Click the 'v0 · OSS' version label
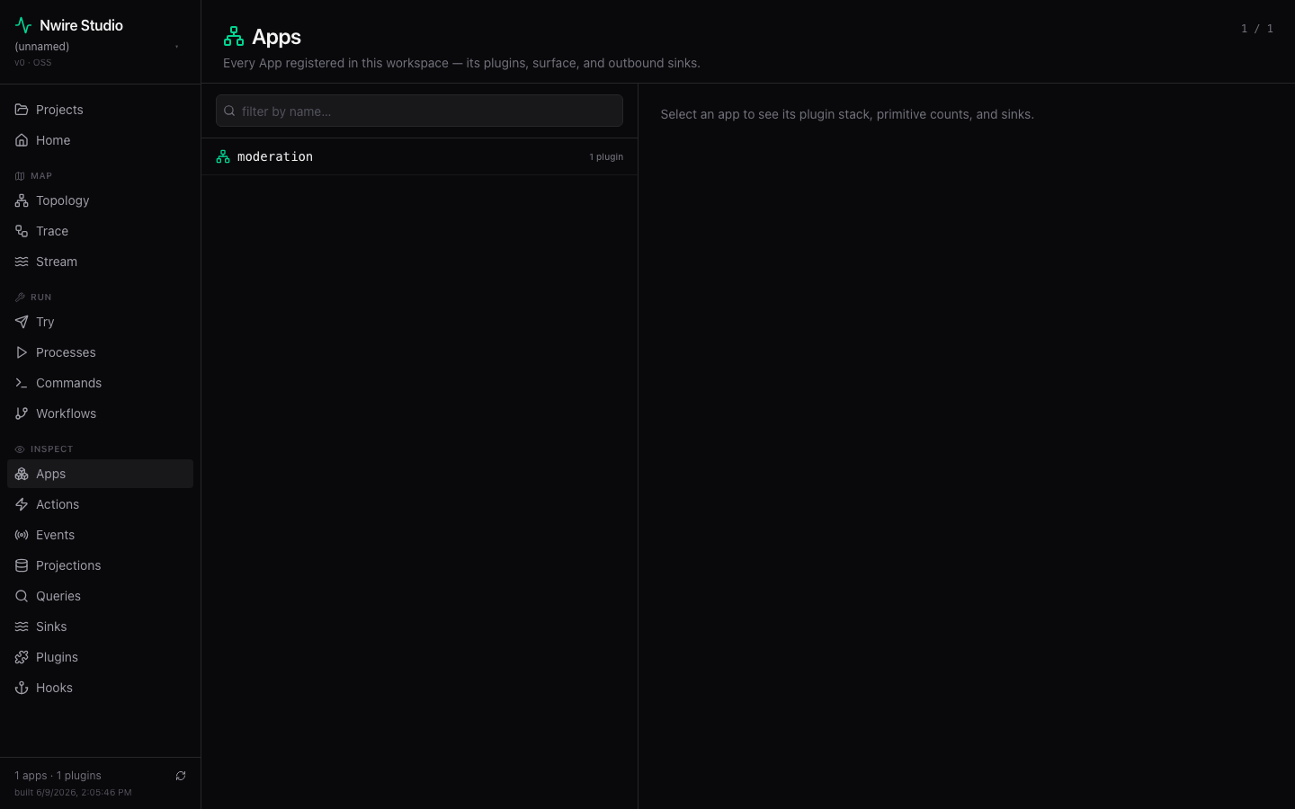Screen dimensions: 1295x809 click(x=32, y=63)
